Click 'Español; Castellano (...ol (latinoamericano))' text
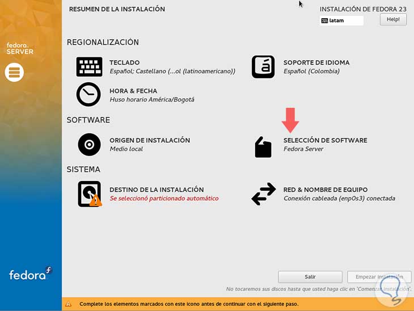This screenshot has width=414, height=311. 172,72
